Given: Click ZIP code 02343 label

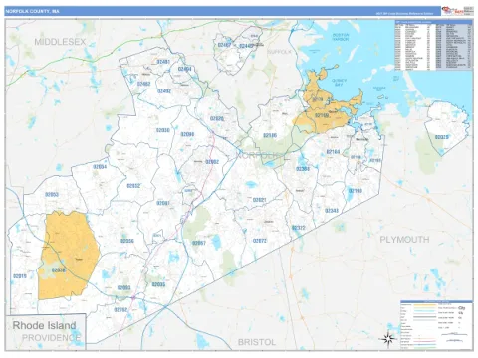Looking at the screenshot, I should [x=332, y=211].
